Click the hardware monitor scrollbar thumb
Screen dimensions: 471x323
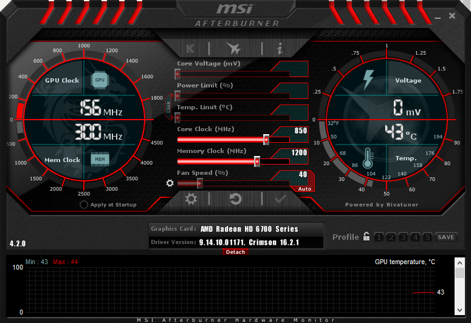459,273
